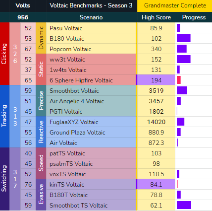Screen dimensions: 212x211
Task: Select the 3519 high score cell
Action: pyautogui.click(x=156, y=91)
